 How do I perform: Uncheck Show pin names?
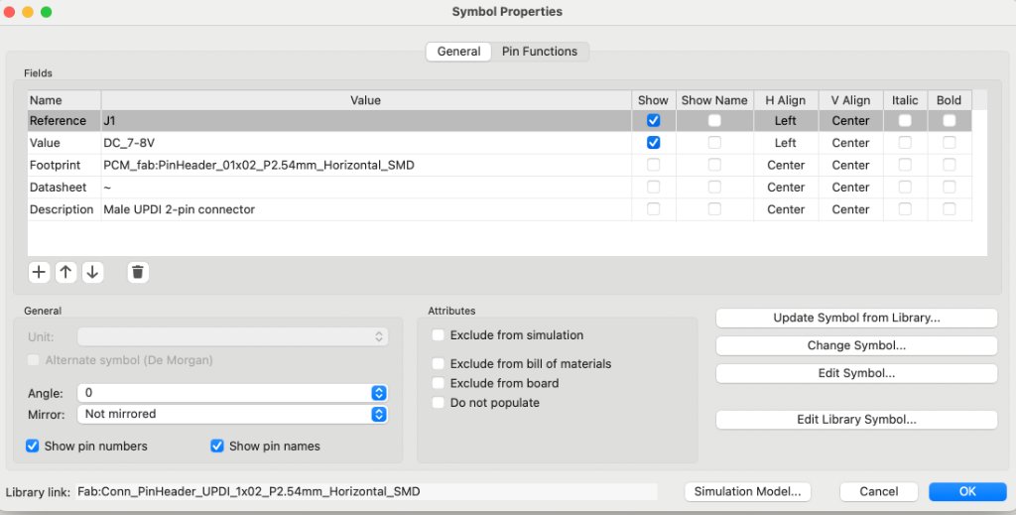pos(217,446)
